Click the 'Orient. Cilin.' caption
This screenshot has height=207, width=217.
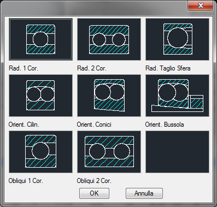click(24, 125)
